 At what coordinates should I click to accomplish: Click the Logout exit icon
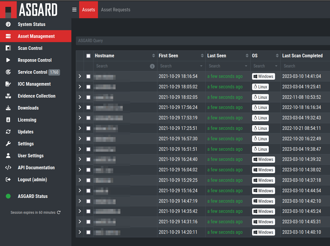pyautogui.click(x=8, y=179)
